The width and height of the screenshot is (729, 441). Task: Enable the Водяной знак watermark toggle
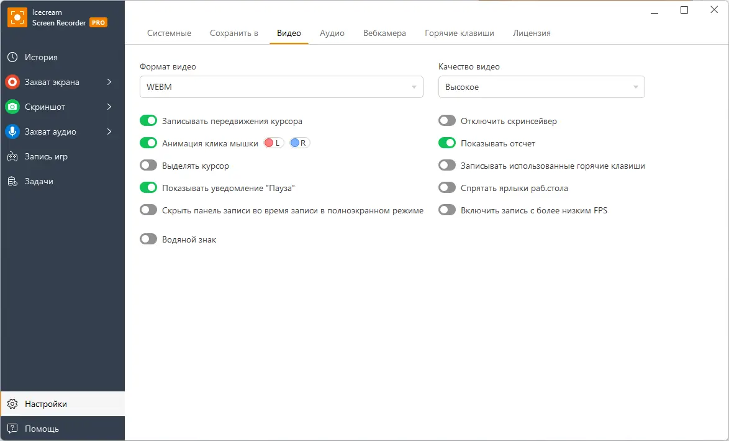pyautogui.click(x=148, y=239)
